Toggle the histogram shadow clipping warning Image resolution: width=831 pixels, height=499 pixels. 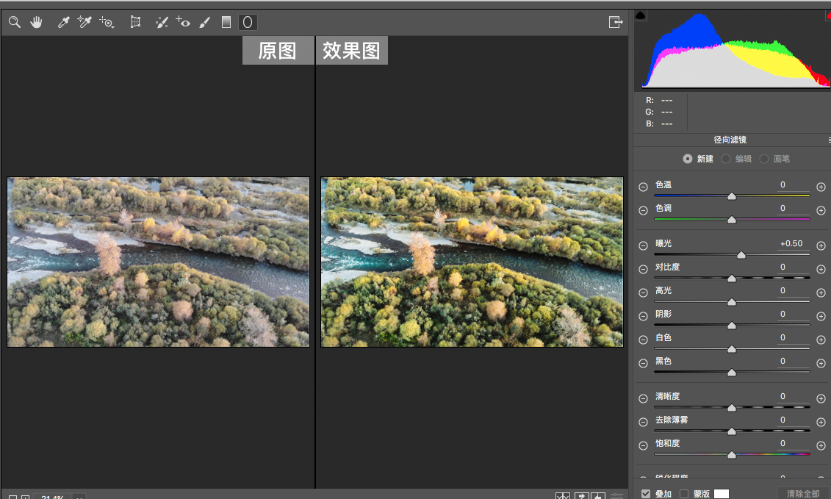coord(641,15)
